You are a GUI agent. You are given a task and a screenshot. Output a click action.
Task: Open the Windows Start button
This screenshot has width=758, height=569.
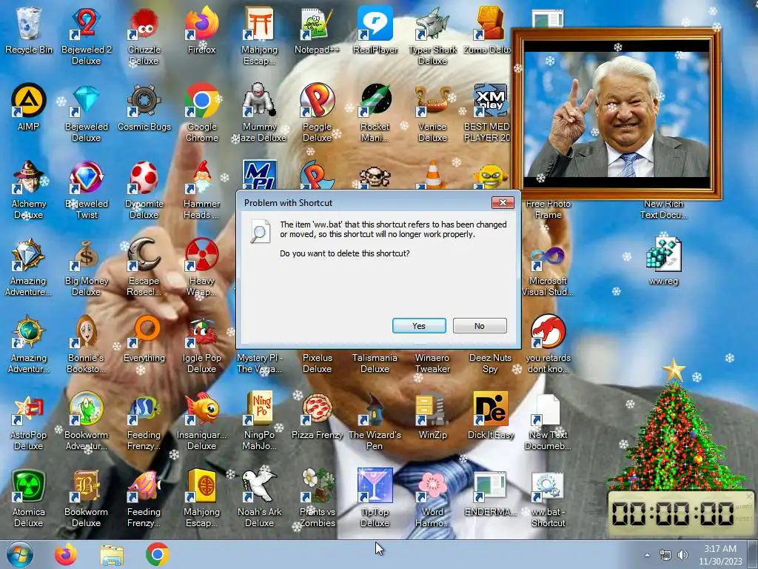[19, 554]
